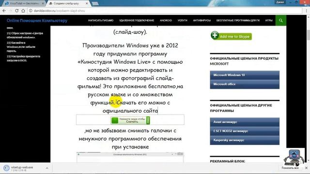
Task: Click the robot mascot icon
Action: [294, 157]
